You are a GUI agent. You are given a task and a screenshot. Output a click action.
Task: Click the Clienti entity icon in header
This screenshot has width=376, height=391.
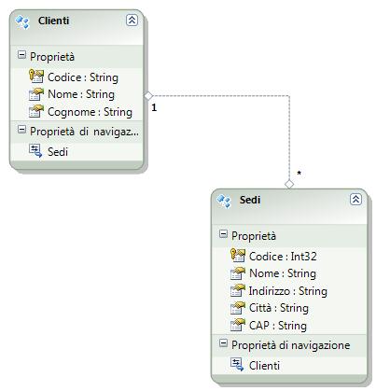(x=22, y=21)
